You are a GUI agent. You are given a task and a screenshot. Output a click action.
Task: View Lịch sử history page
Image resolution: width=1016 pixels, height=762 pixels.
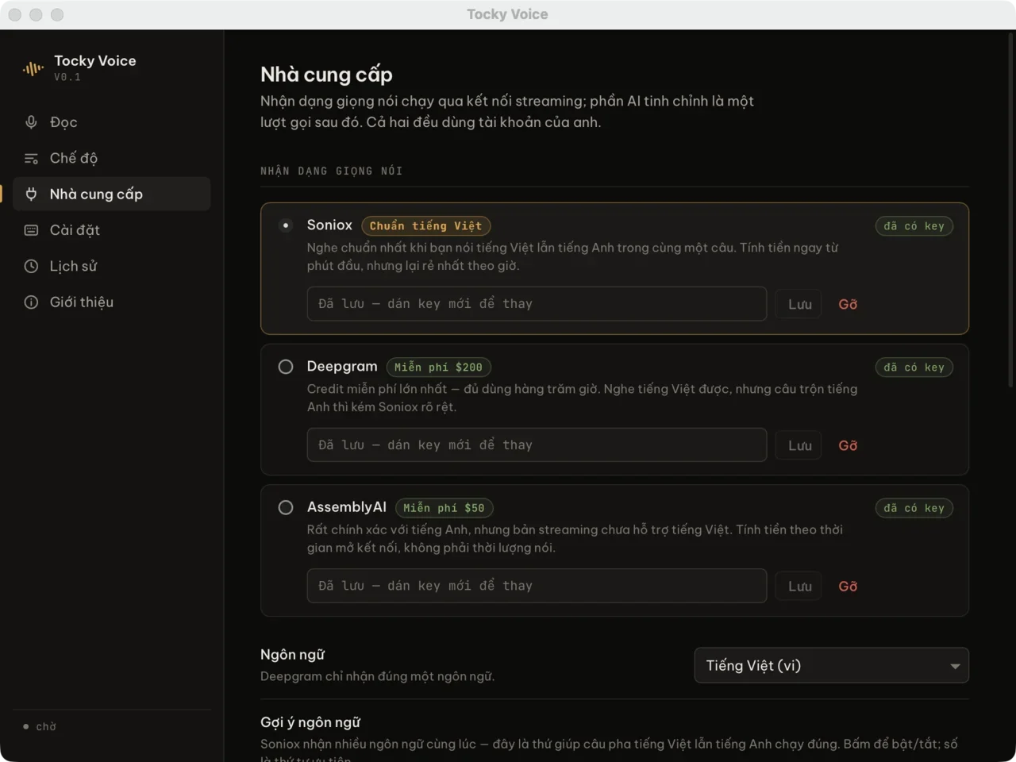[x=112, y=266]
